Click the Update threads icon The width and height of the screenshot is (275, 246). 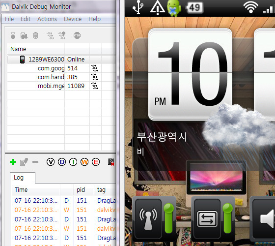(x=50, y=35)
